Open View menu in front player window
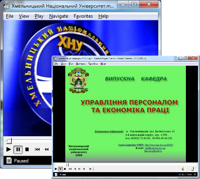This screenshot has height=179, width=200. click(x=63, y=64)
